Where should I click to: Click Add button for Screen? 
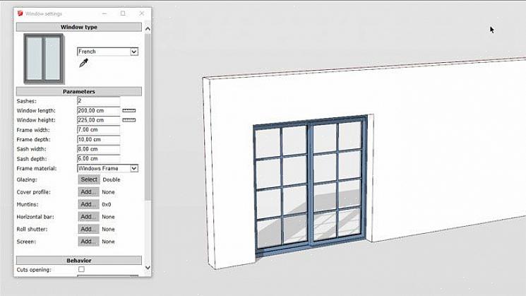click(x=88, y=242)
